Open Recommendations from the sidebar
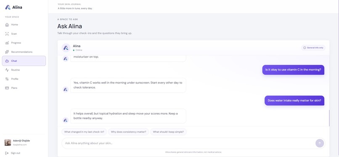The height and width of the screenshot is (157, 339). (x=24, y=52)
